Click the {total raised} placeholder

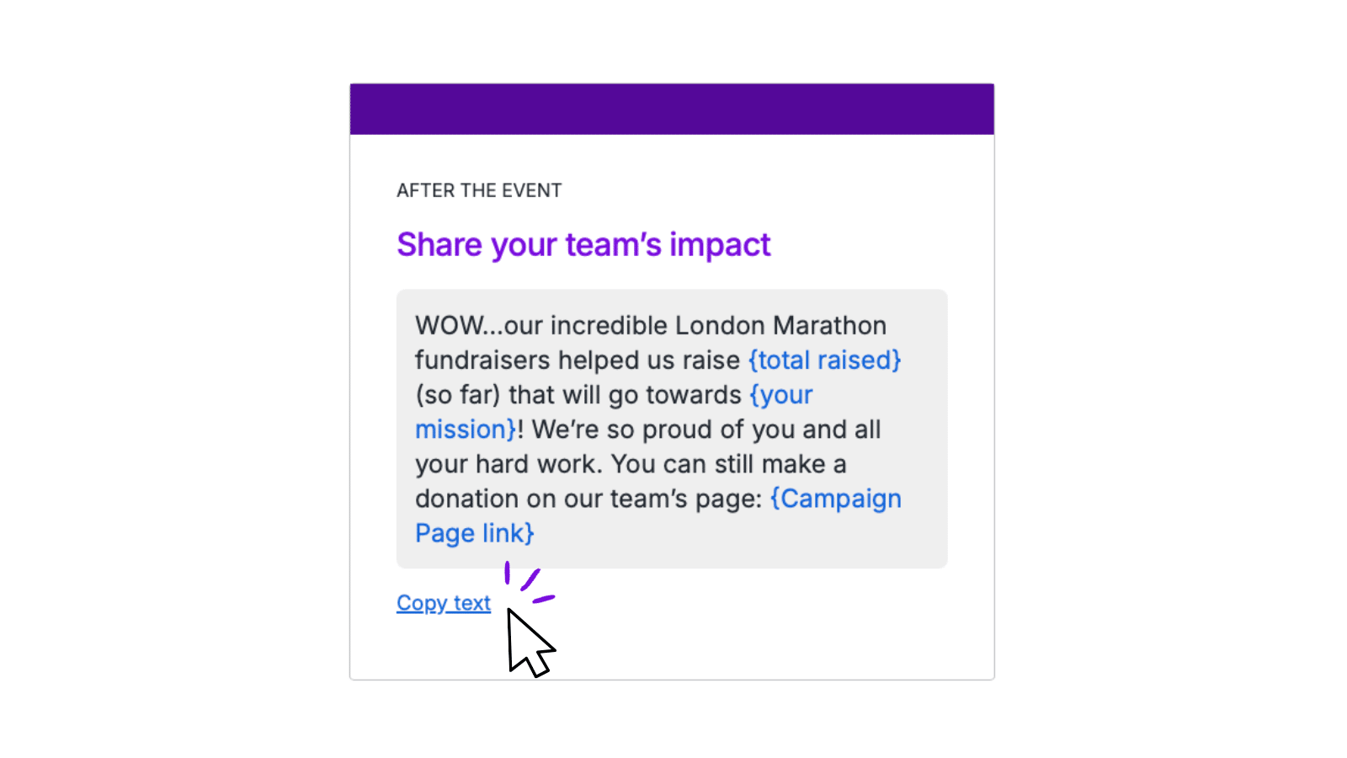point(824,360)
